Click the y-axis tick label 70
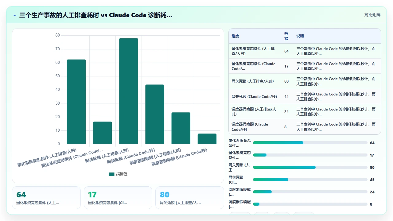Image resolution: width=393 pixels, height=221 pixels. pyautogui.click(x=57, y=49)
